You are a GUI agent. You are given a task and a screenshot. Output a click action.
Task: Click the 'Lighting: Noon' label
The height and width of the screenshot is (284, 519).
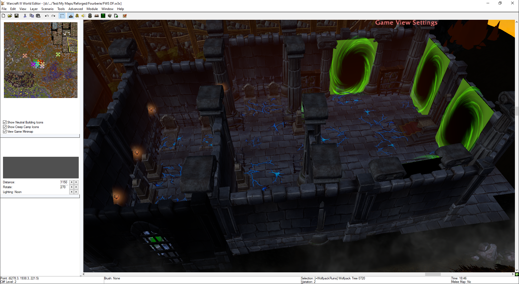(x=12, y=192)
